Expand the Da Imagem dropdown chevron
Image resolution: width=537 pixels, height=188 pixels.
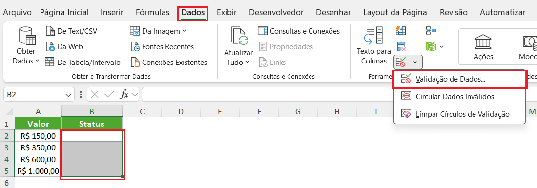click(184, 31)
